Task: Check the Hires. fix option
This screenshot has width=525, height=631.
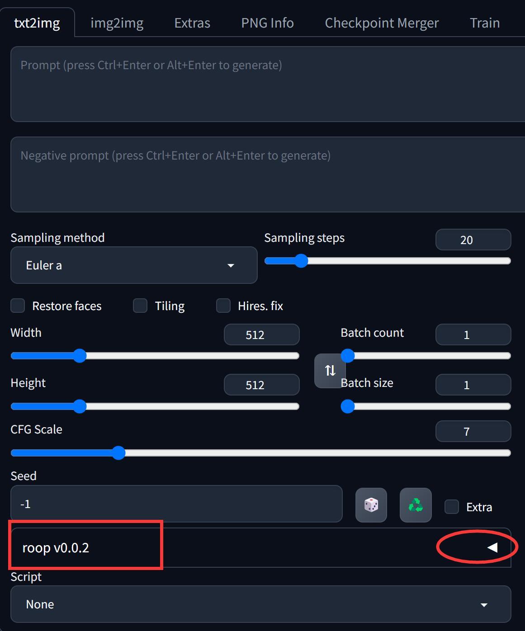Action: pyautogui.click(x=223, y=306)
